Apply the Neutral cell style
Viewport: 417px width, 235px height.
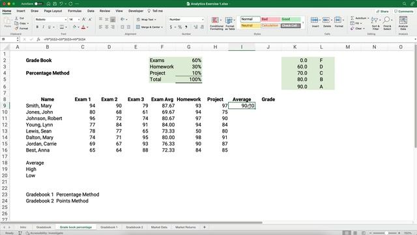(250, 25)
